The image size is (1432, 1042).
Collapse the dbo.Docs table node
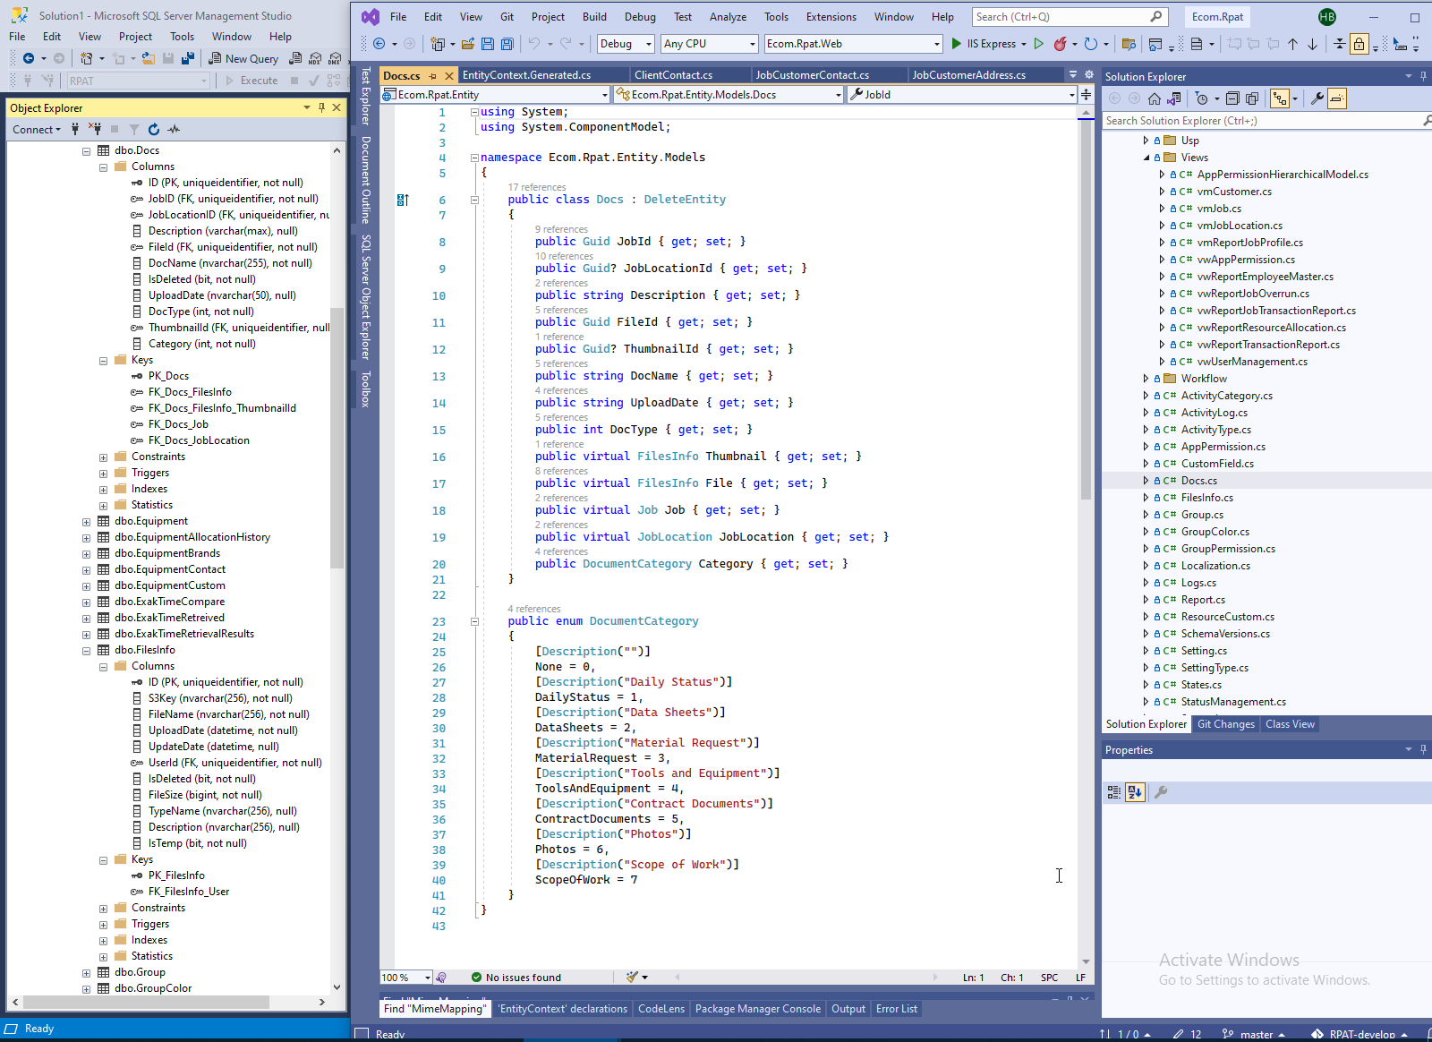point(87,151)
